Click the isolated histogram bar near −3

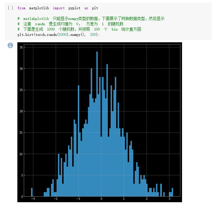coord(32,192)
